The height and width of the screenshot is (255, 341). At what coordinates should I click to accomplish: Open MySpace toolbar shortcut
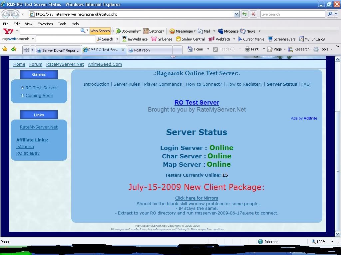click(x=228, y=31)
